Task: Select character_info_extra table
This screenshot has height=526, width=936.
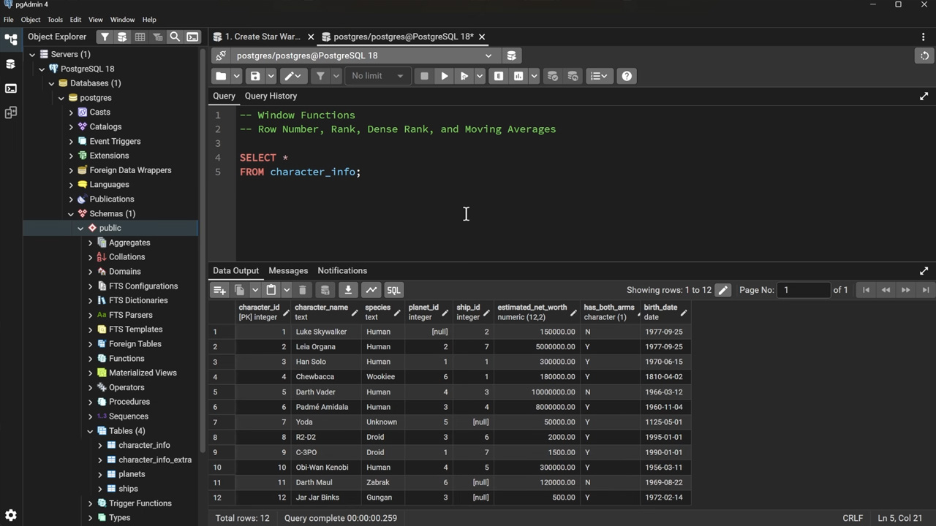Action: tap(155, 460)
